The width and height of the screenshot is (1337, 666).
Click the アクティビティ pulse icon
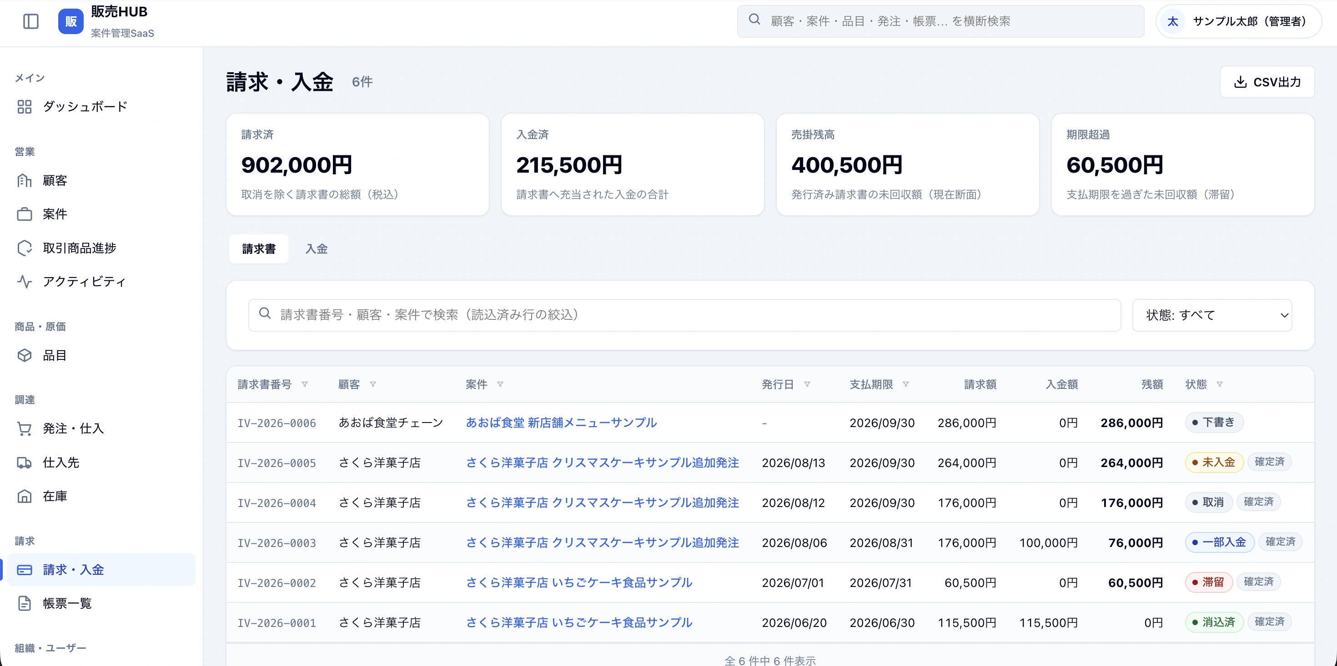25,282
